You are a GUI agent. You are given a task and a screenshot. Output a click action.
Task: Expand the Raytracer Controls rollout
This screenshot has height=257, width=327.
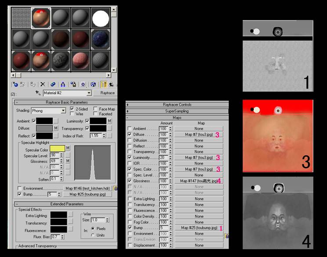point(177,105)
